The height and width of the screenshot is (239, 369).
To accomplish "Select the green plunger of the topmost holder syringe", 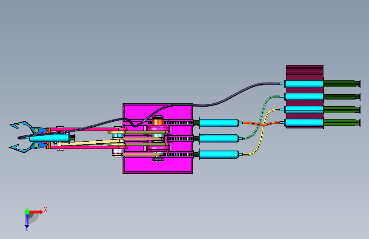I will click(342, 84).
